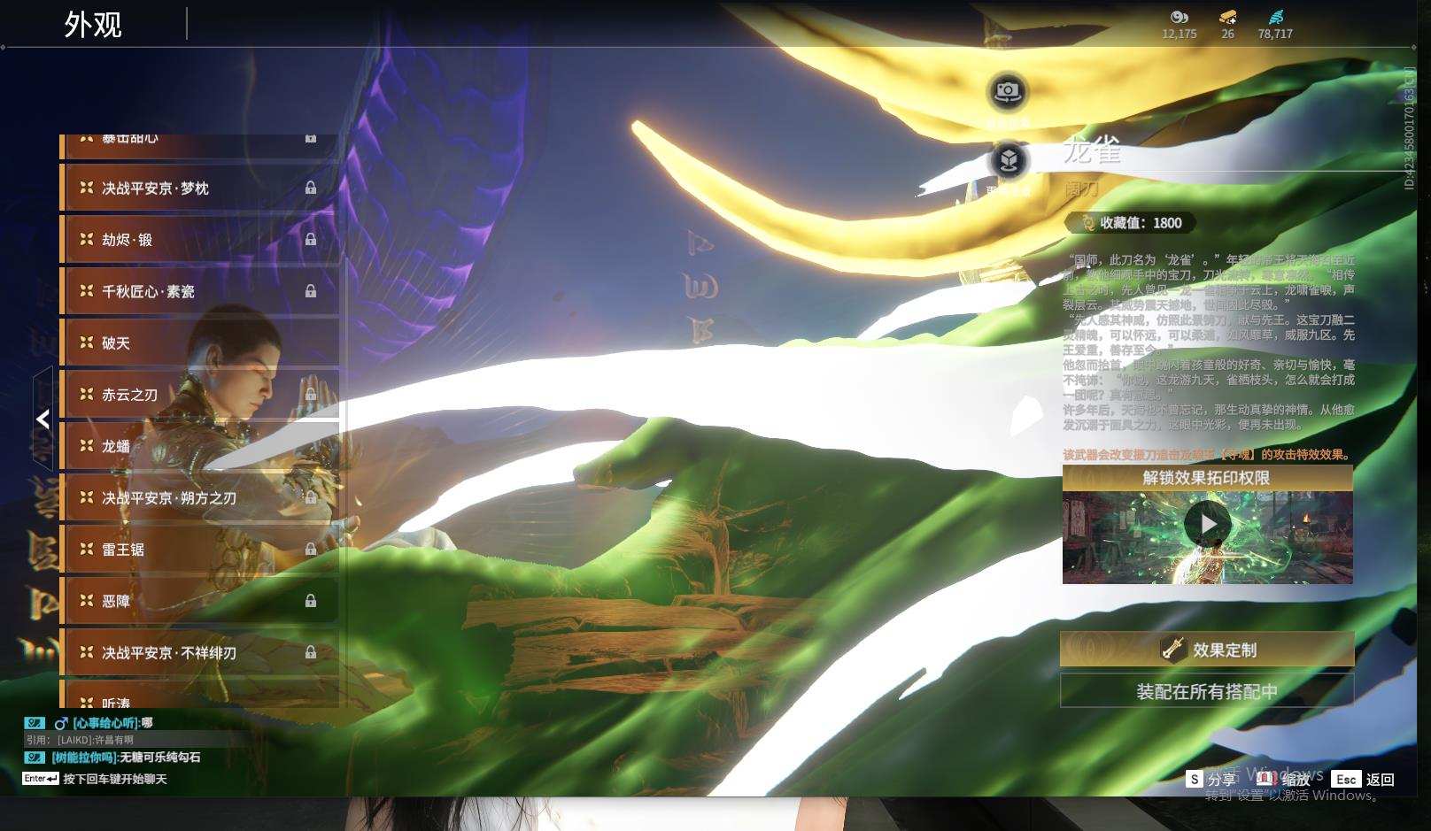1431x831 pixels.
Task: Click the 收藏值 collection value icon
Action: click(x=1088, y=223)
